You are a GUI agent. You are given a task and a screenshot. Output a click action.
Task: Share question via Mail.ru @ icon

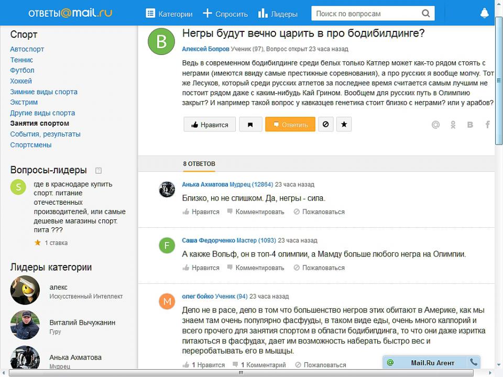coord(435,125)
